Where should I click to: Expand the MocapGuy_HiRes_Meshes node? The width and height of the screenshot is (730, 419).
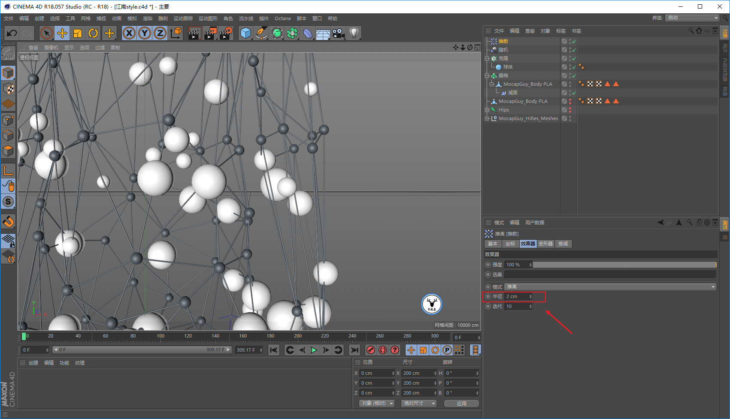tap(487, 118)
